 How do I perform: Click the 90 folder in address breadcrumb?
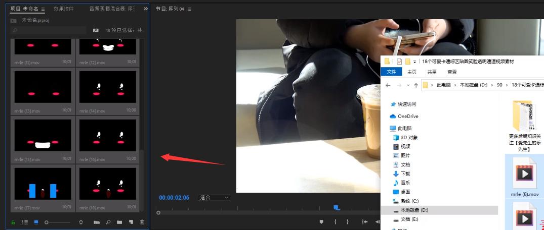(x=499, y=85)
